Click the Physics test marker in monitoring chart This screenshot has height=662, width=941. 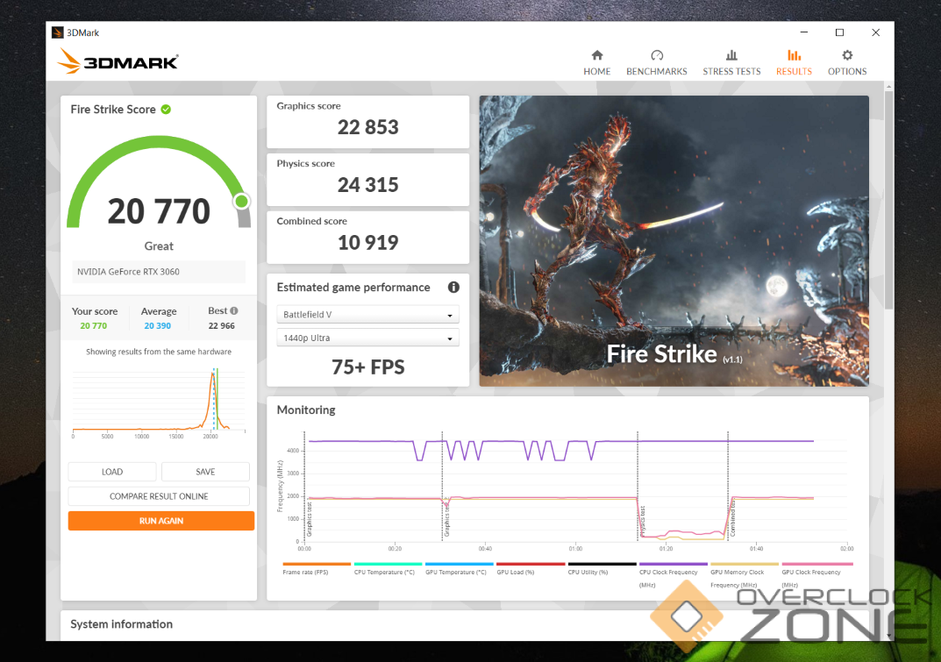(x=642, y=521)
